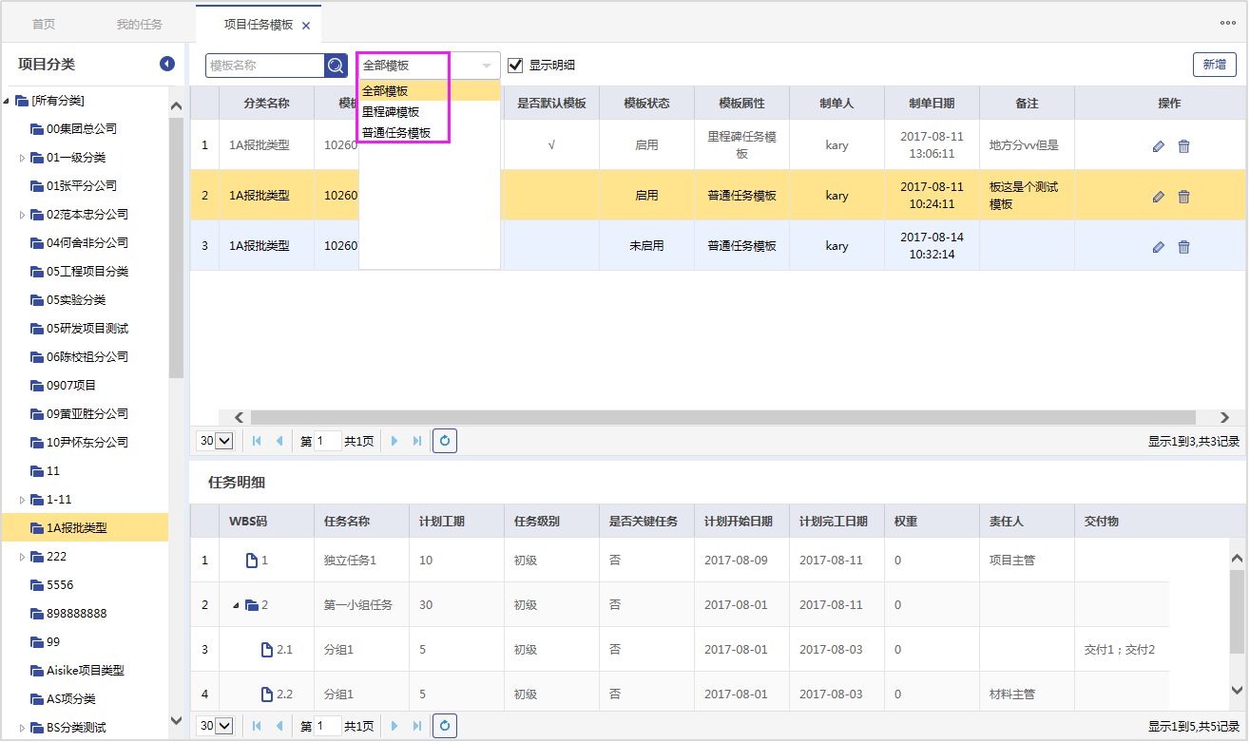This screenshot has height=742, width=1250.
Task: Click the category tree vertical scrollbar thumb
Action: 176,249
